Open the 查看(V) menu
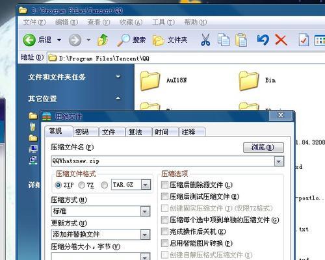This screenshot has width=325, height=260. tap(99, 22)
